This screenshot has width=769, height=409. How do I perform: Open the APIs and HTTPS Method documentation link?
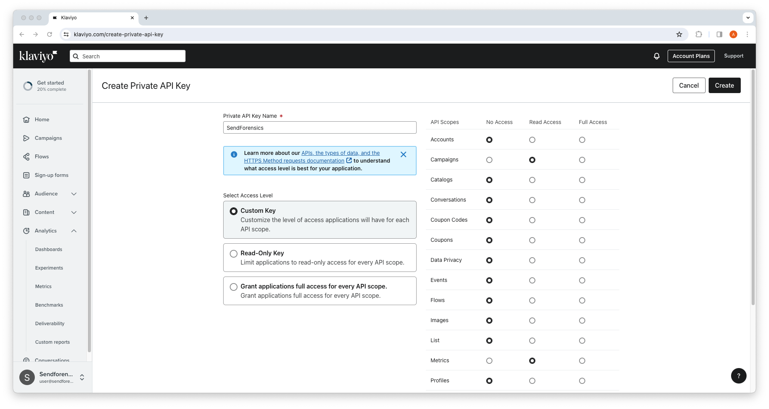[312, 157]
